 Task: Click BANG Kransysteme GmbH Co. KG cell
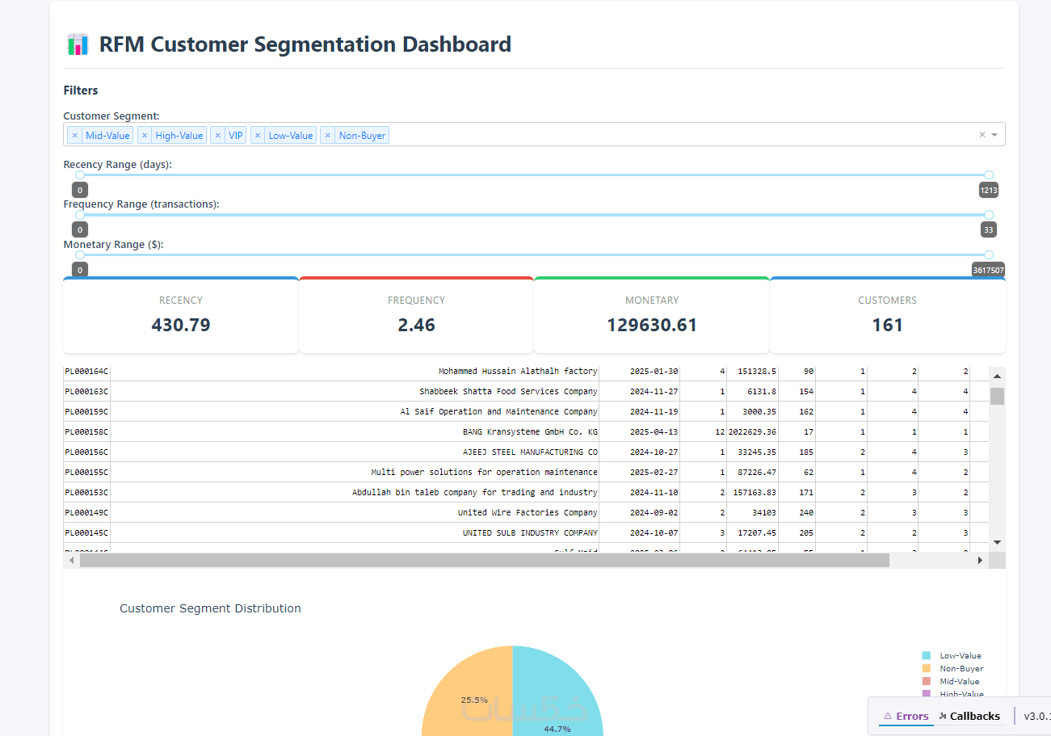pos(355,431)
